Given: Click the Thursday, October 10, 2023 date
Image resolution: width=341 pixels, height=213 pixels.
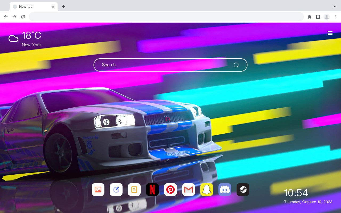Looking at the screenshot, I should pos(308,202).
